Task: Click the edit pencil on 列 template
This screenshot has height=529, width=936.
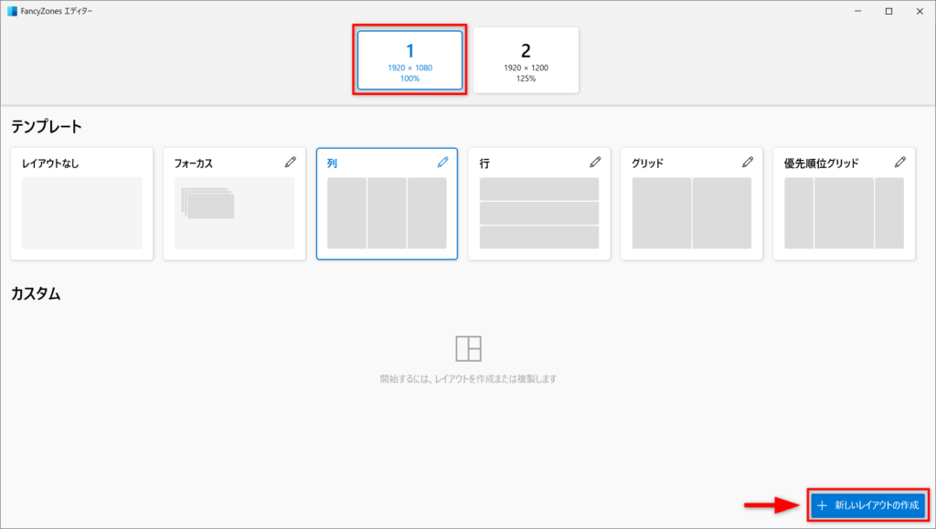Action: [x=443, y=162]
